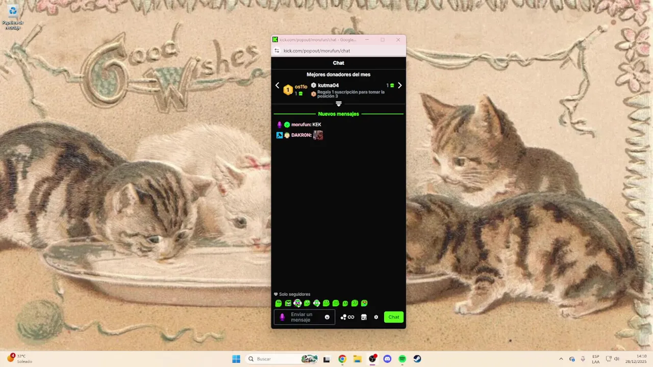Open clock and date at 14:10

point(637,359)
